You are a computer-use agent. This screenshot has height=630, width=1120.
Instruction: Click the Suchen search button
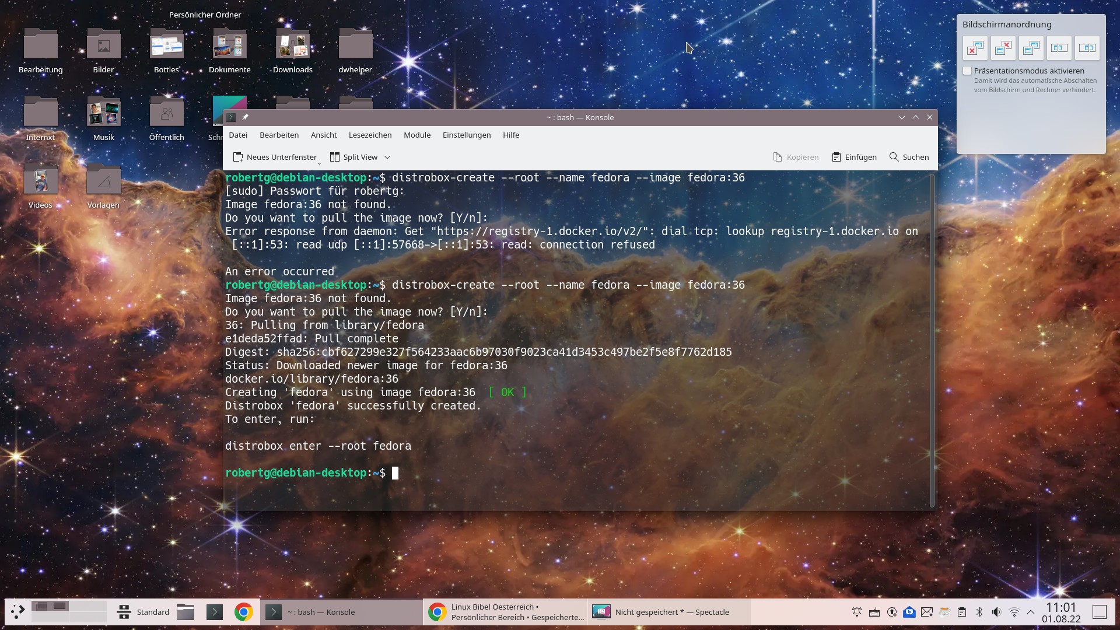[x=909, y=157]
